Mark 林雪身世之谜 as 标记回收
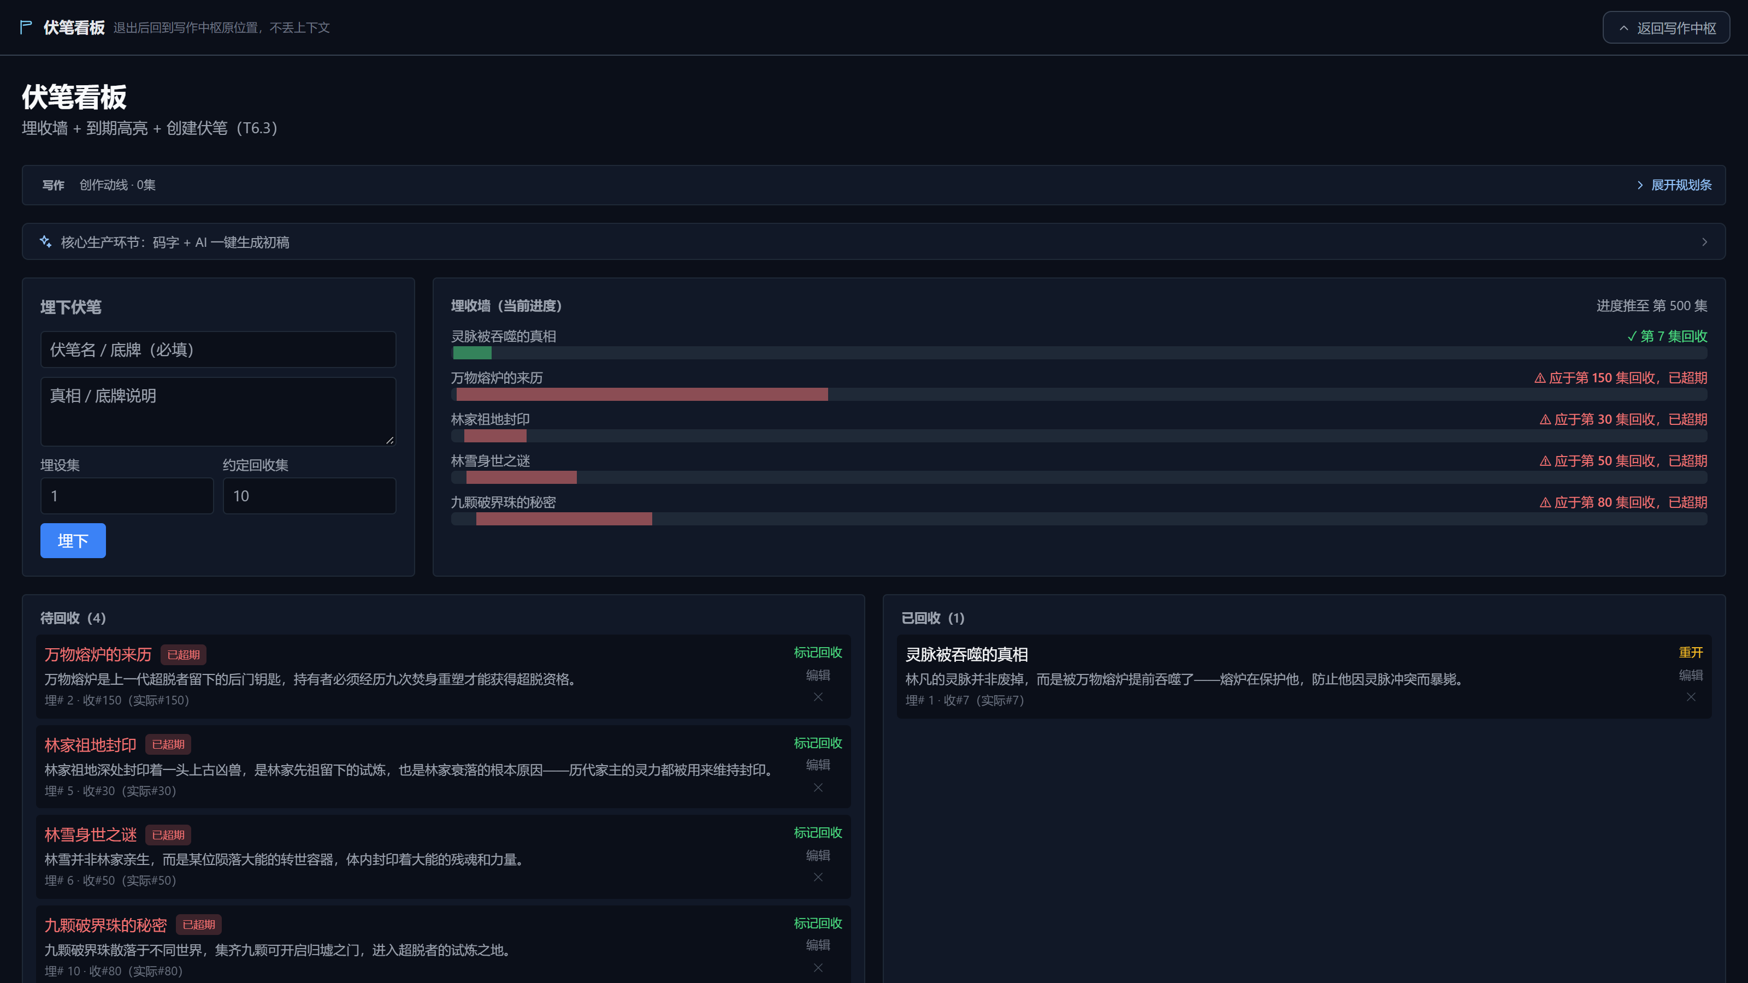The width and height of the screenshot is (1748, 983). pyautogui.click(x=818, y=833)
